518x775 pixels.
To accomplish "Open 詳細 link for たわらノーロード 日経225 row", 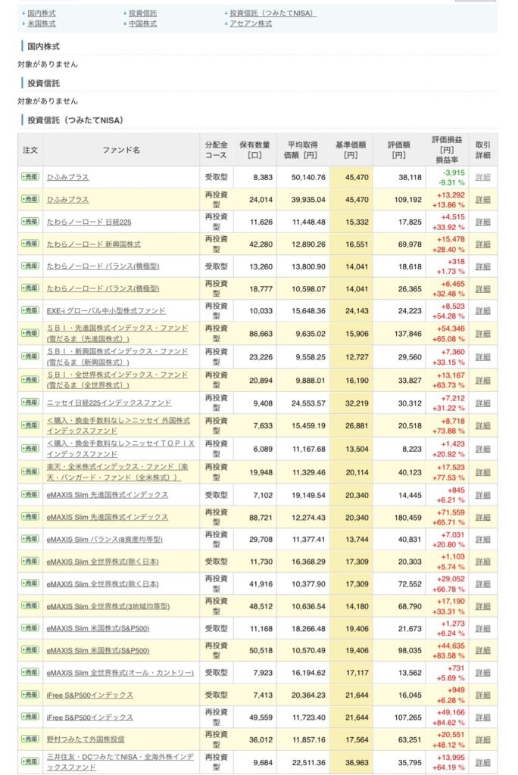I will pos(483,222).
